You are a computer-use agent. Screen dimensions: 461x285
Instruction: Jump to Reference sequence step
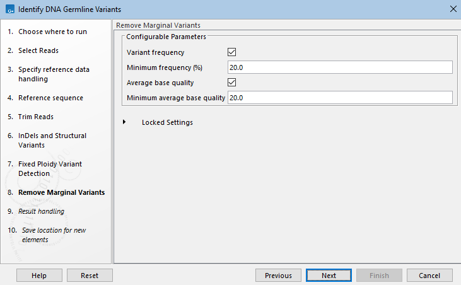[50, 98]
